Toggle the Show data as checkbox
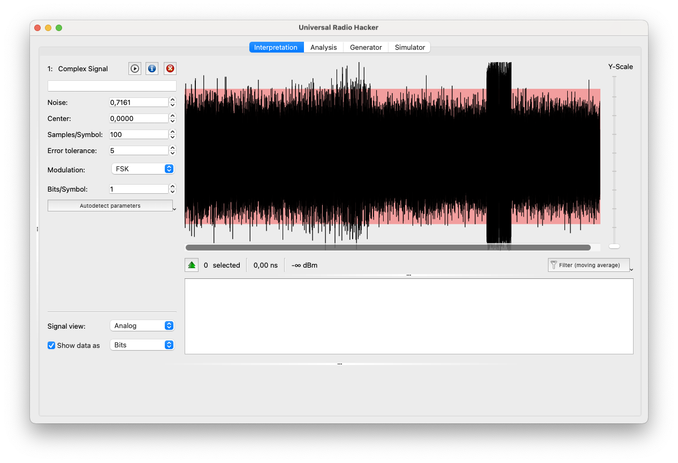Image resolution: width=678 pixels, height=463 pixels. tap(51, 345)
